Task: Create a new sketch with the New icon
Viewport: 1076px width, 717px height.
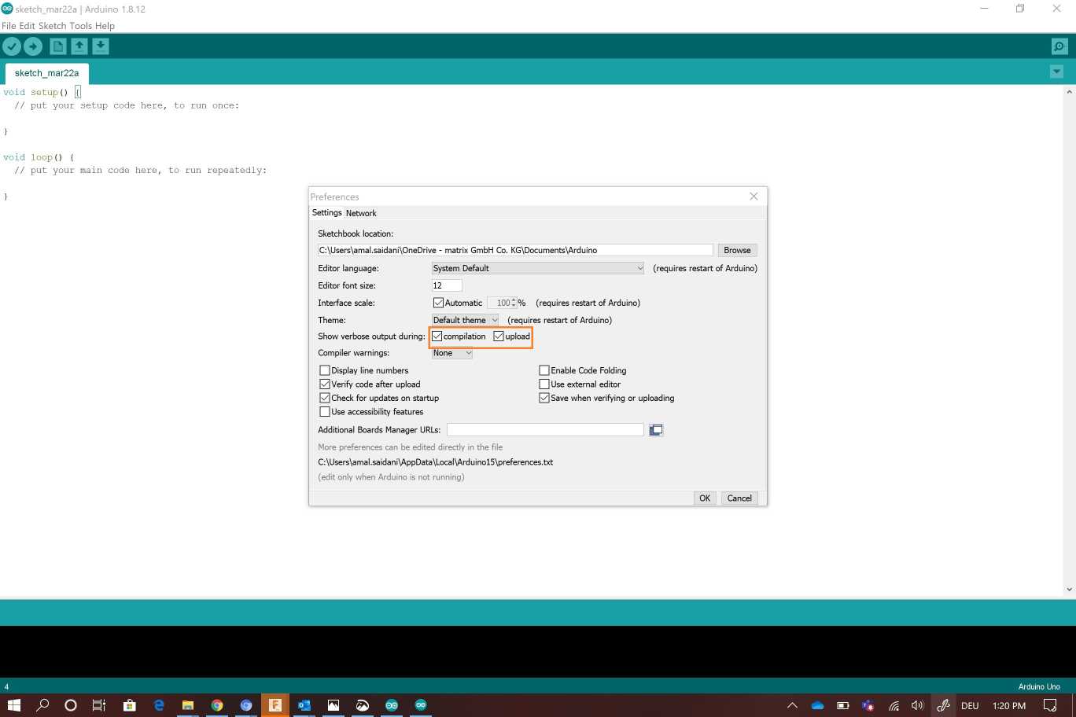Action: [x=57, y=46]
